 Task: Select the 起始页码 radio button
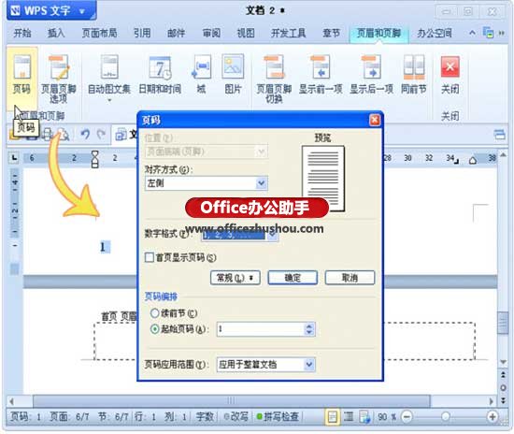pos(155,328)
